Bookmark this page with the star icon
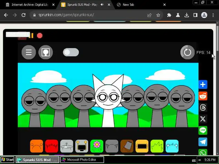The height and width of the screenshot is (164, 219). click(158, 15)
